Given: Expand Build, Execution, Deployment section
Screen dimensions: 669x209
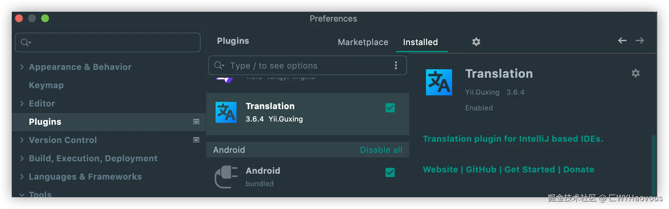Looking at the screenshot, I should click(22, 158).
